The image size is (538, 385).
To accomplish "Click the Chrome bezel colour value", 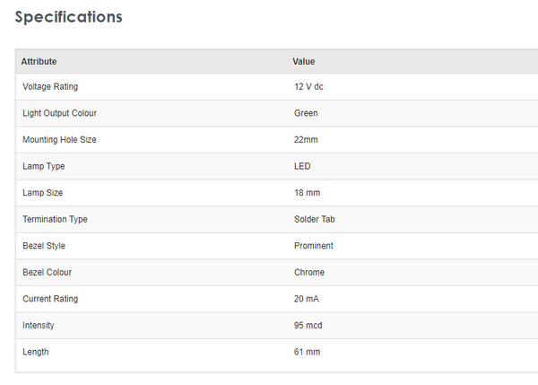I will 309,272.
